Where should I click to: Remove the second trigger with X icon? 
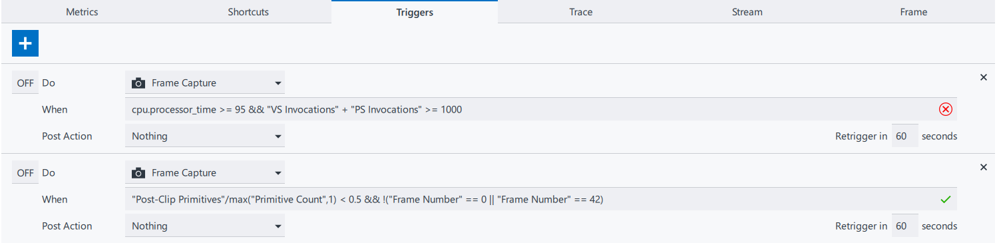click(x=983, y=167)
